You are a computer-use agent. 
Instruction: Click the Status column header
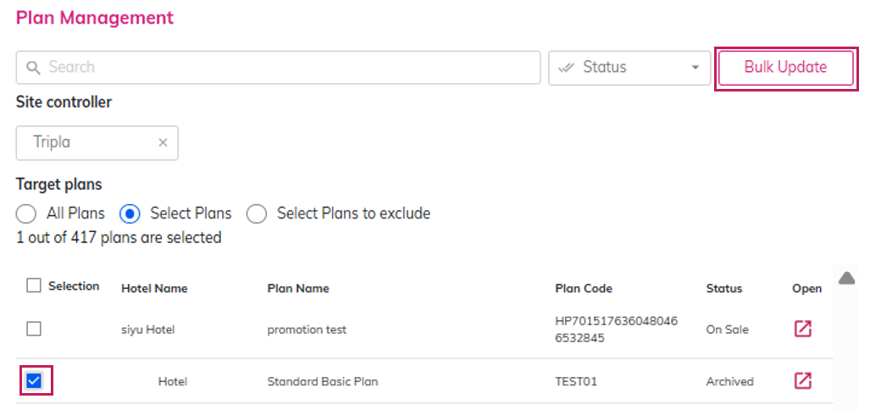723,288
